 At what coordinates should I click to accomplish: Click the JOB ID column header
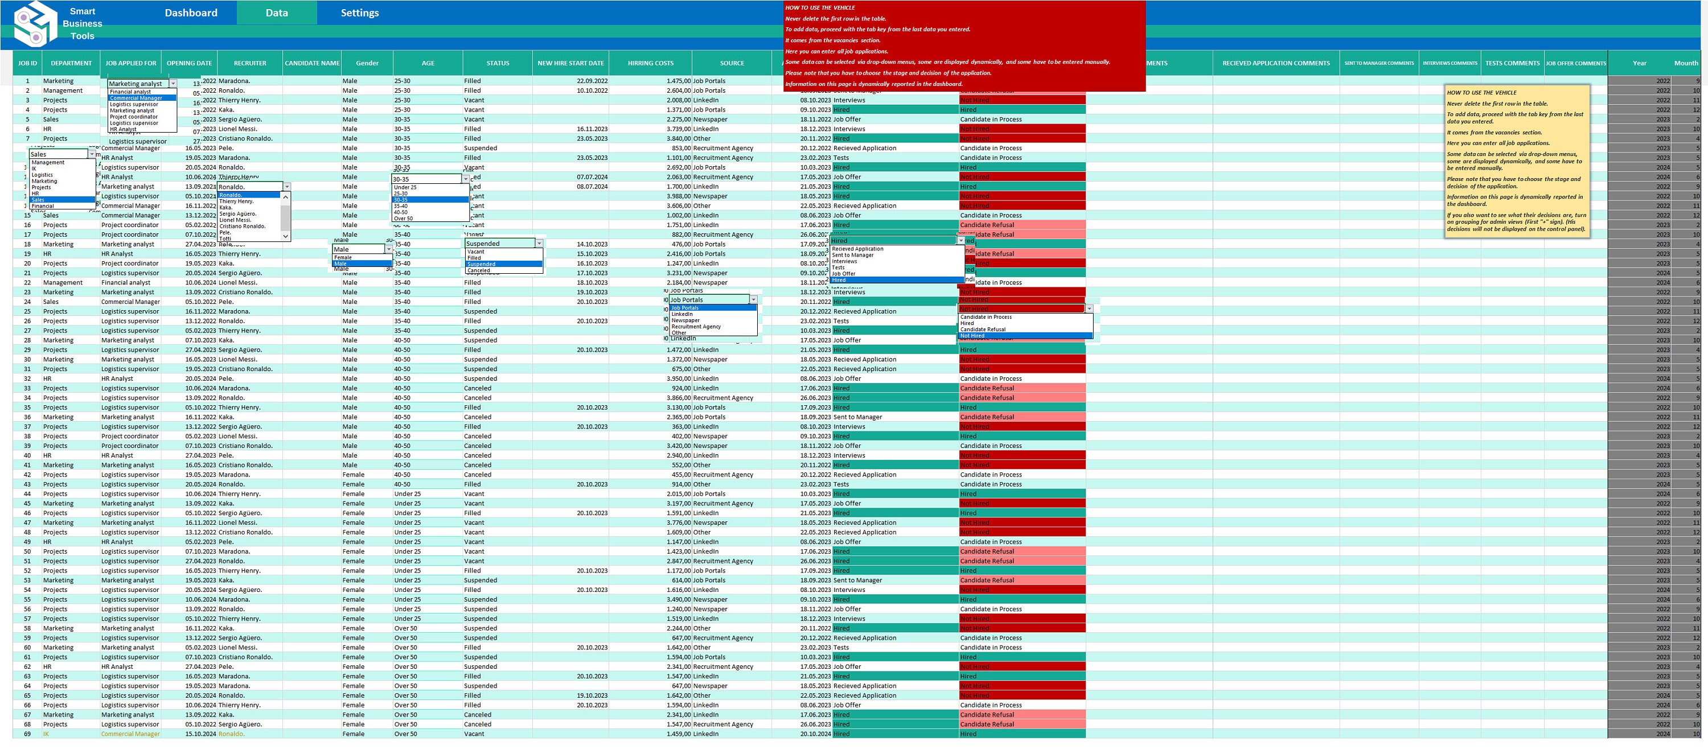(x=27, y=62)
